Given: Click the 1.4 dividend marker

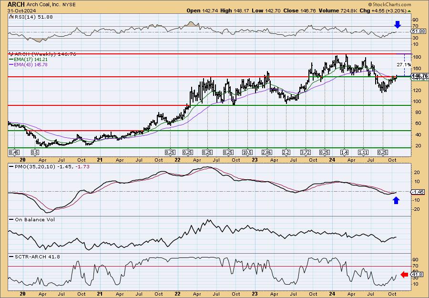Looking at the screenshot, I should tap(344, 153).
